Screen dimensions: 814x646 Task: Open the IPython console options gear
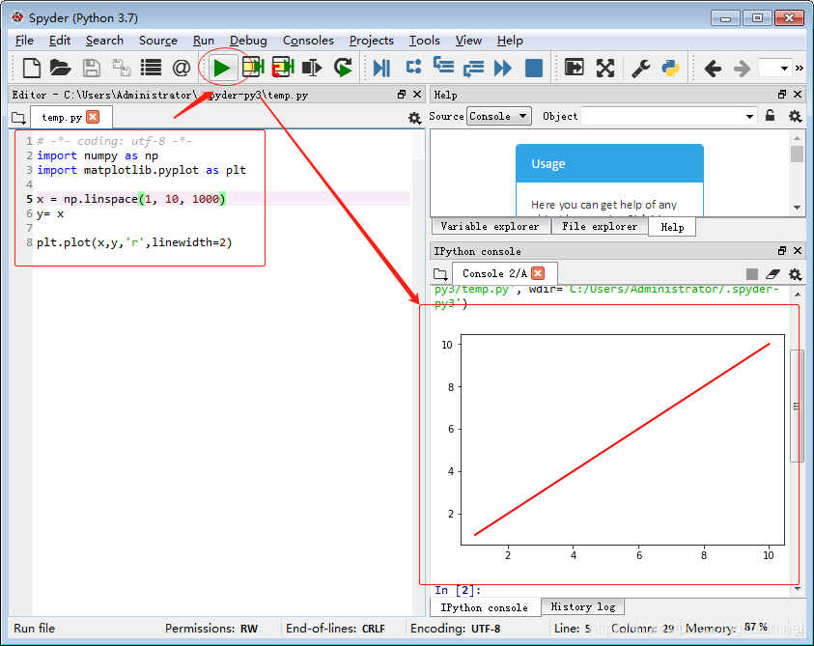(795, 274)
